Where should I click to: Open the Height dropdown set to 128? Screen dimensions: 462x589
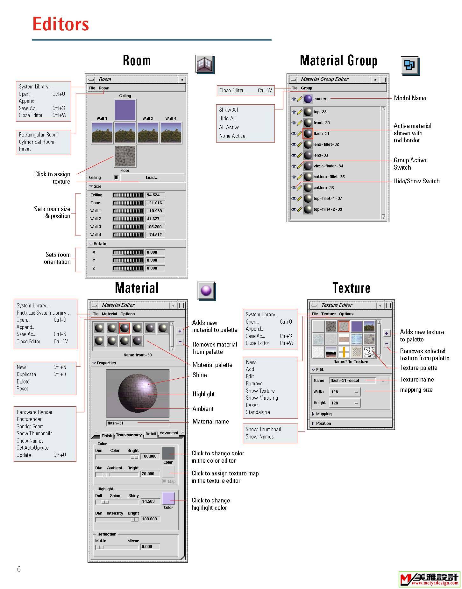[345, 403]
